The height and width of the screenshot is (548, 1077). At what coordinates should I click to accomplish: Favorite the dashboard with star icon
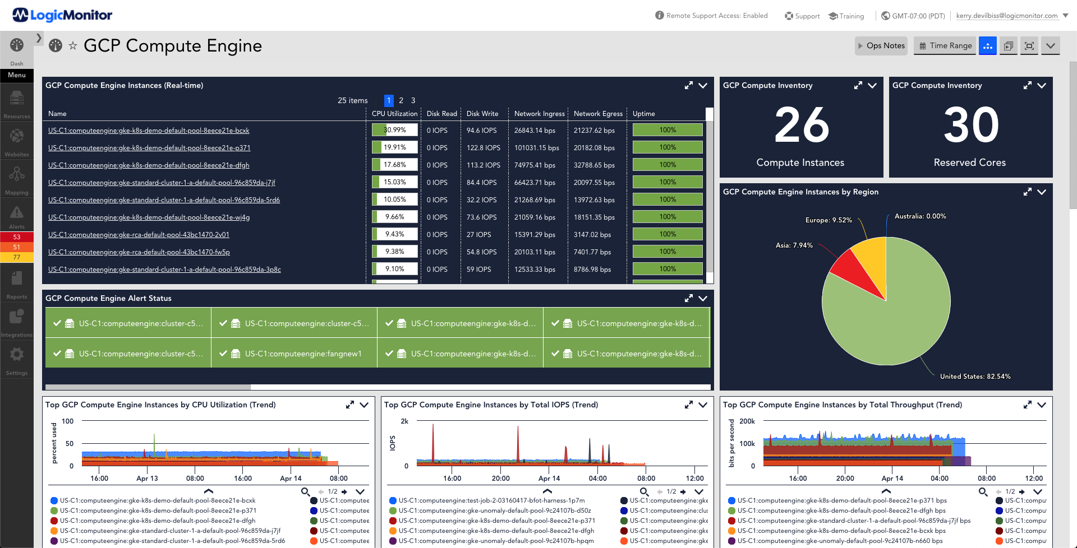click(73, 46)
